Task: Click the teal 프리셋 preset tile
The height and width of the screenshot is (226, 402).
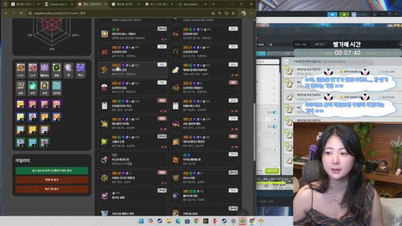Action: coord(57,87)
